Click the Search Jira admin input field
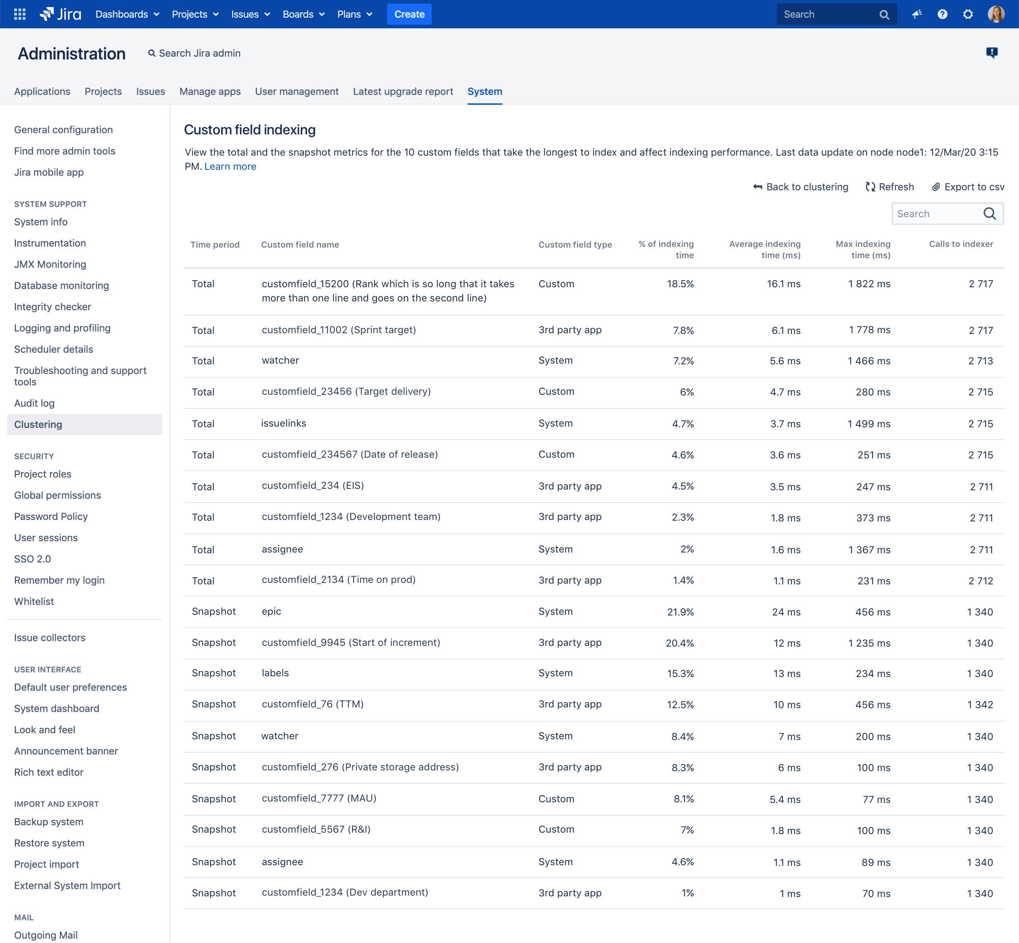The height and width of the screenshot is (943, 1019). (x=196, y=53)
